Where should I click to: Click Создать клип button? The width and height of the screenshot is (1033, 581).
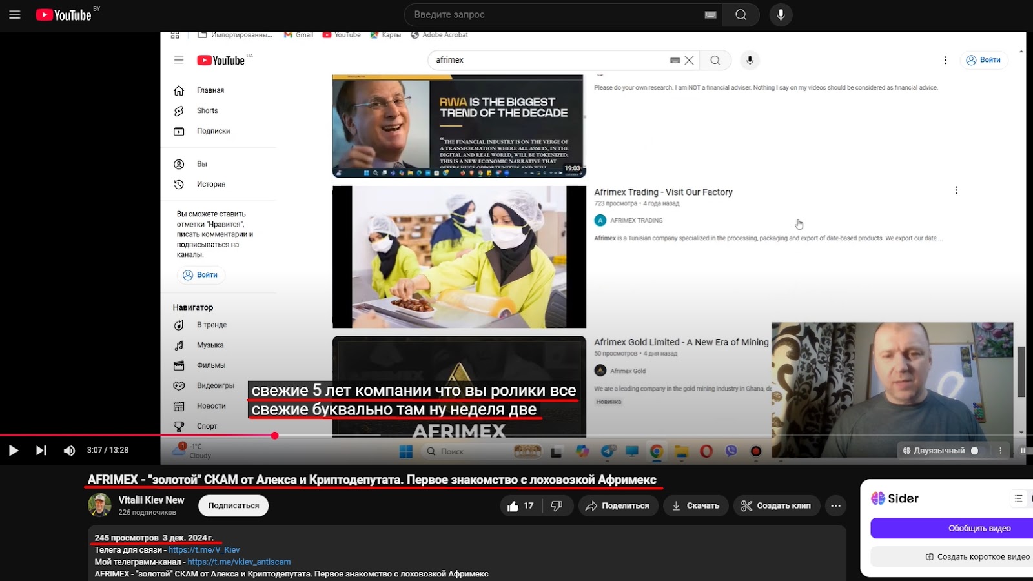776,505
